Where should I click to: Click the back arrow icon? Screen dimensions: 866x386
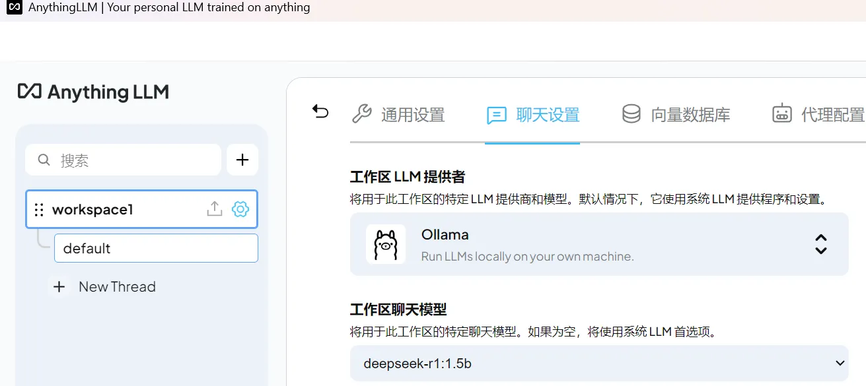(x=320, y=112)
